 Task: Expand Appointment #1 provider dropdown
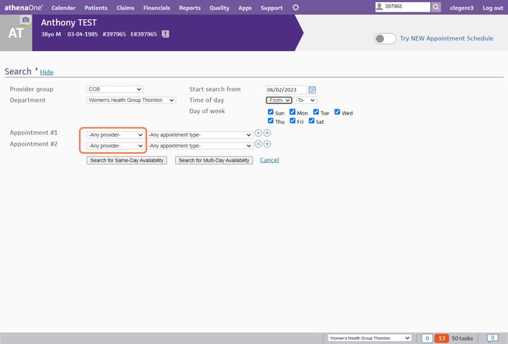coord(114,134)
